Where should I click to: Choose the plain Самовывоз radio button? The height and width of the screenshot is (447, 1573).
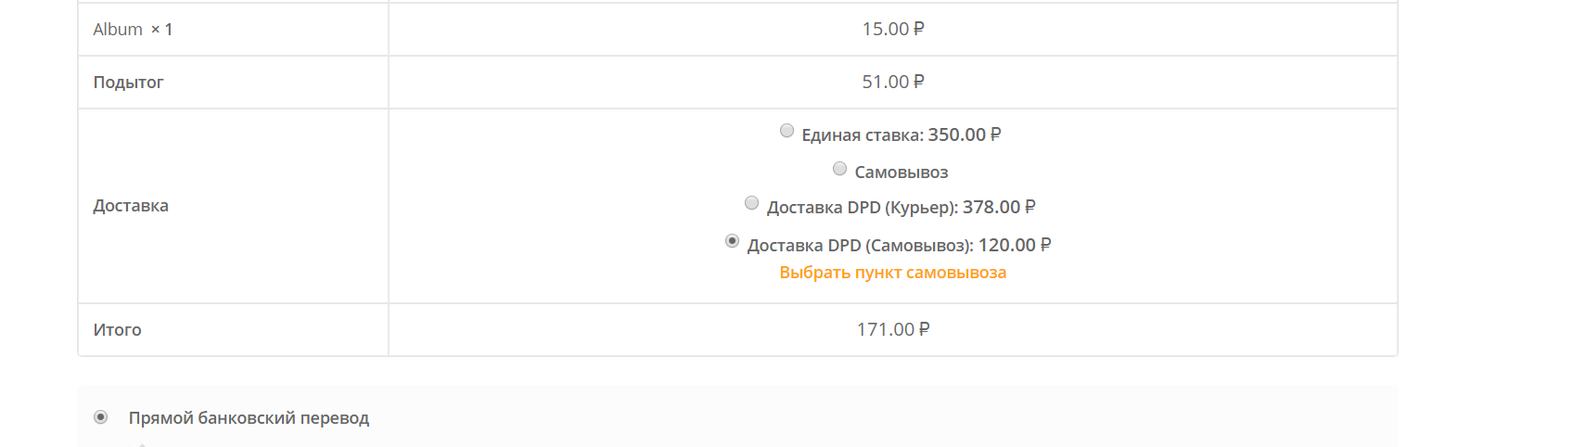tap(839, 169)
